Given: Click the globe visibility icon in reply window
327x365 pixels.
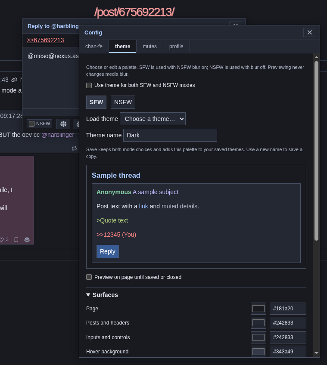Looking at the screenshot, I should (63, 124).
